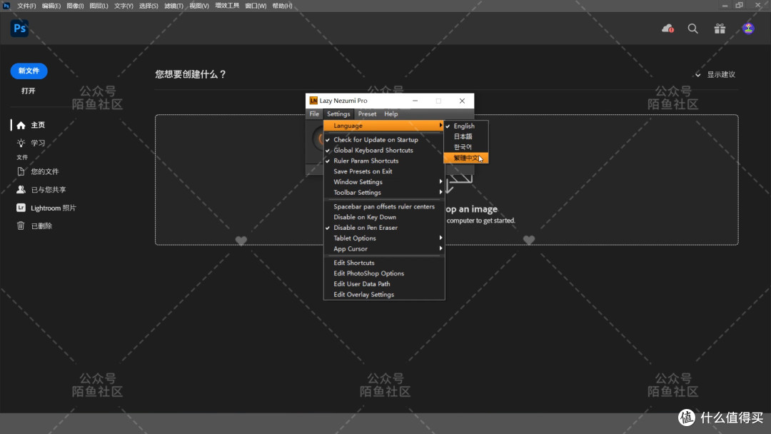Open the 图像(I) Photoshop menu
Image resolution: width=771 pixels, height=434 pixels.
[75, 6]
